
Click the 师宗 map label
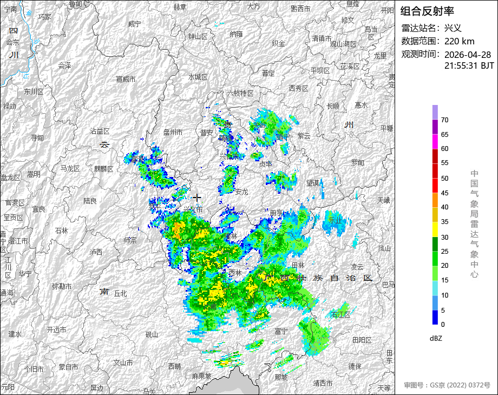(130, 240)
